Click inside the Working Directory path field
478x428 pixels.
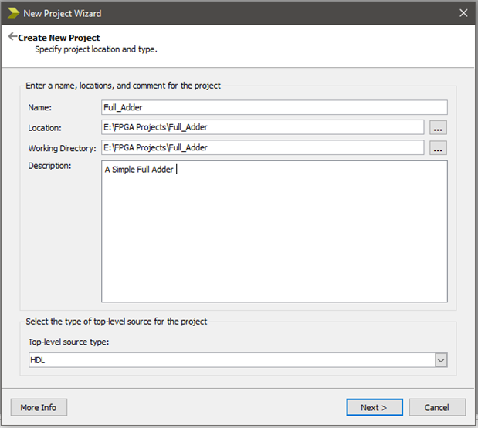(263, 147)
